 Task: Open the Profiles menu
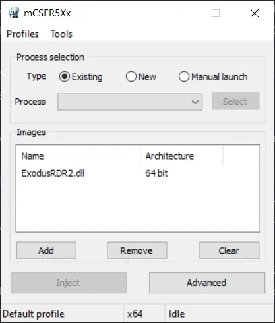[22, 34]
